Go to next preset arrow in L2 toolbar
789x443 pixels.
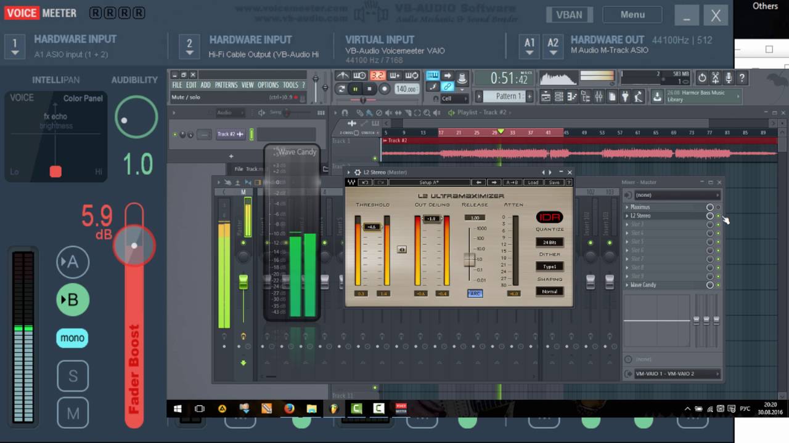[x=494, y=182]
